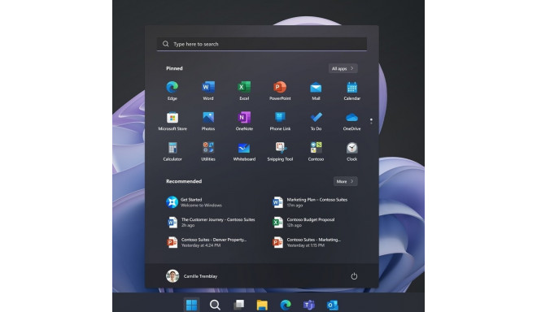This screenshot has height=312, width=537.
Task: Open the Photos app
Action: pos(208,121)
